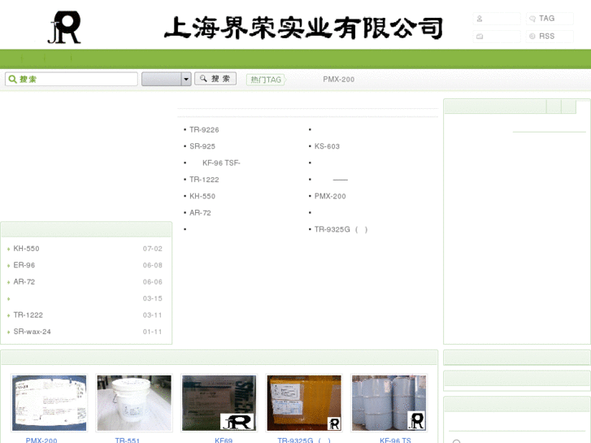The height and width of the screenshot is (443, 591).
Task: Open the PMX-200 hot tag link
Action: 338,79
